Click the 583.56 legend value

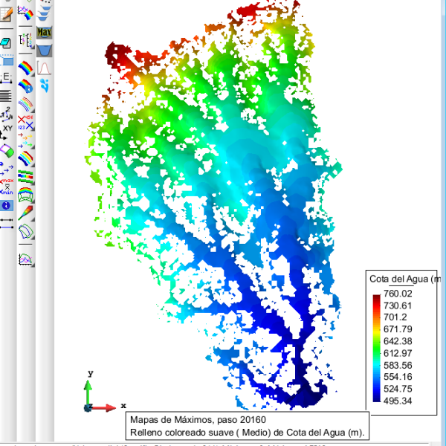pyautogui.click(x=398, y=365)
